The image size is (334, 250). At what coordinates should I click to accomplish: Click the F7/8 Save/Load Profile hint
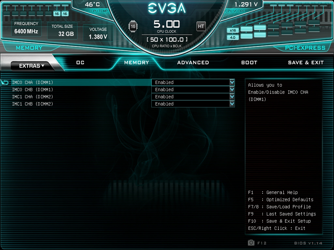point(280,207)
